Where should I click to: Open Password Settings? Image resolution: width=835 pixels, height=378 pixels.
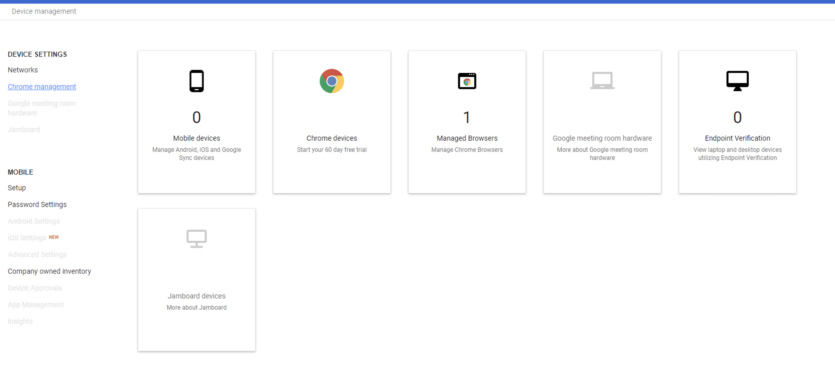pyautogui.click(x=37, y=204)
